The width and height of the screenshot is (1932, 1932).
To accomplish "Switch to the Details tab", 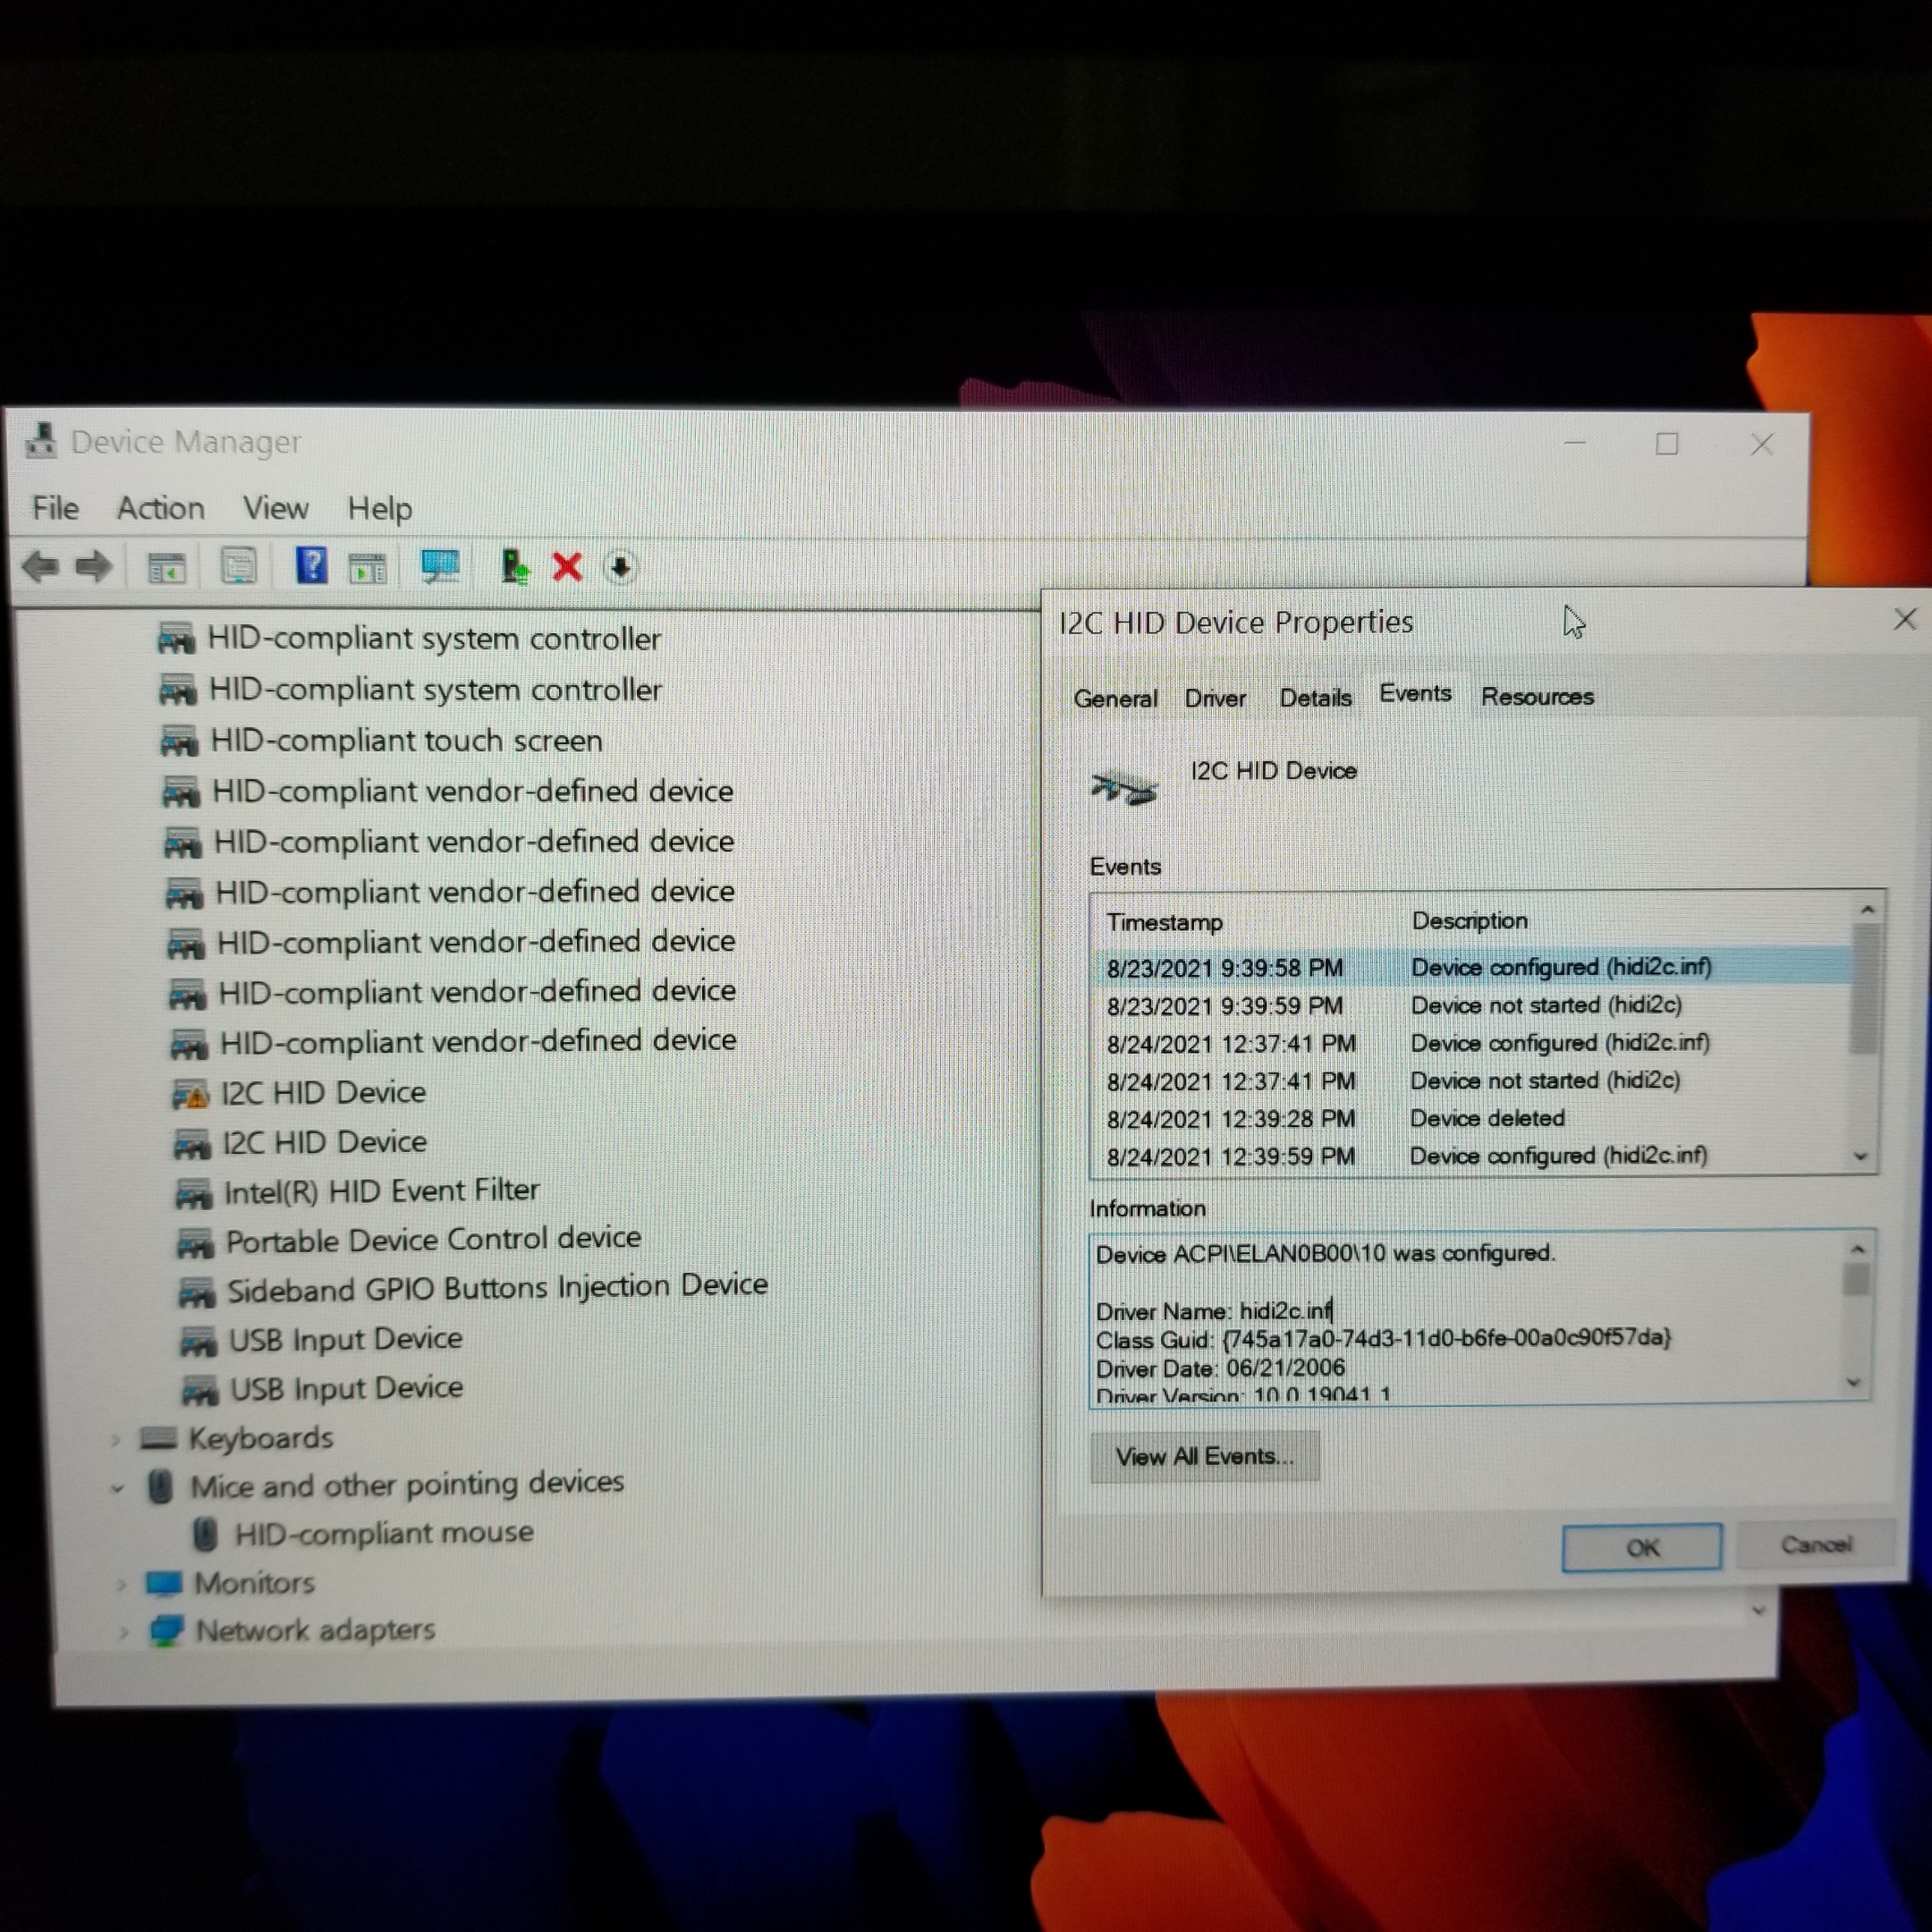I will (1315, 697).
